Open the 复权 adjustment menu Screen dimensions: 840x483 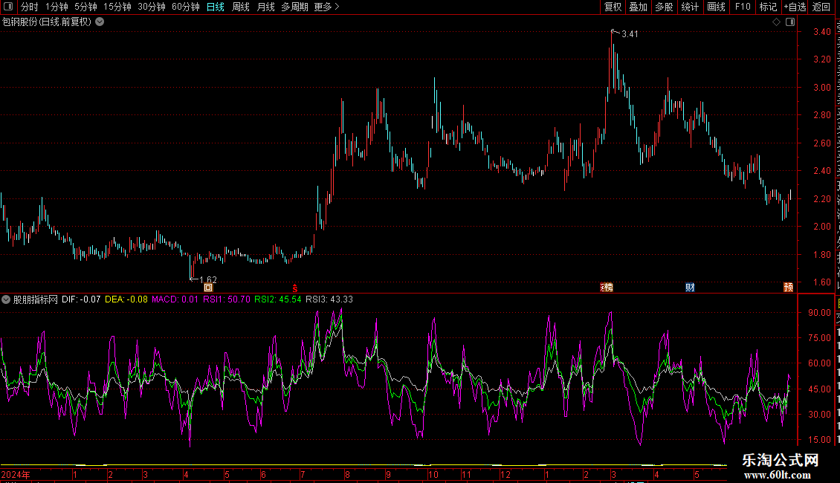pos(613,7)
